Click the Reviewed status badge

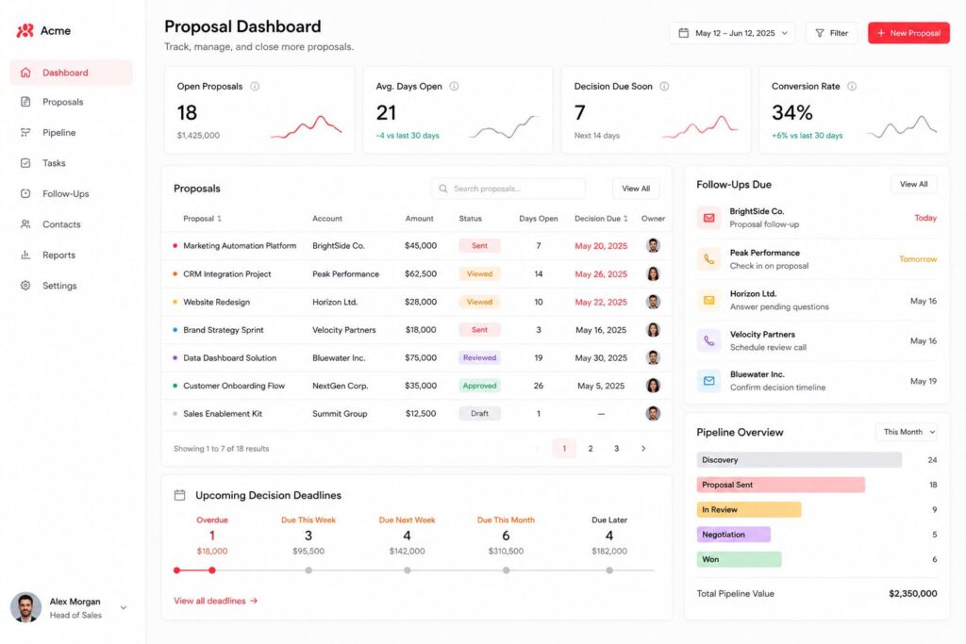click(x=479, y=357)
